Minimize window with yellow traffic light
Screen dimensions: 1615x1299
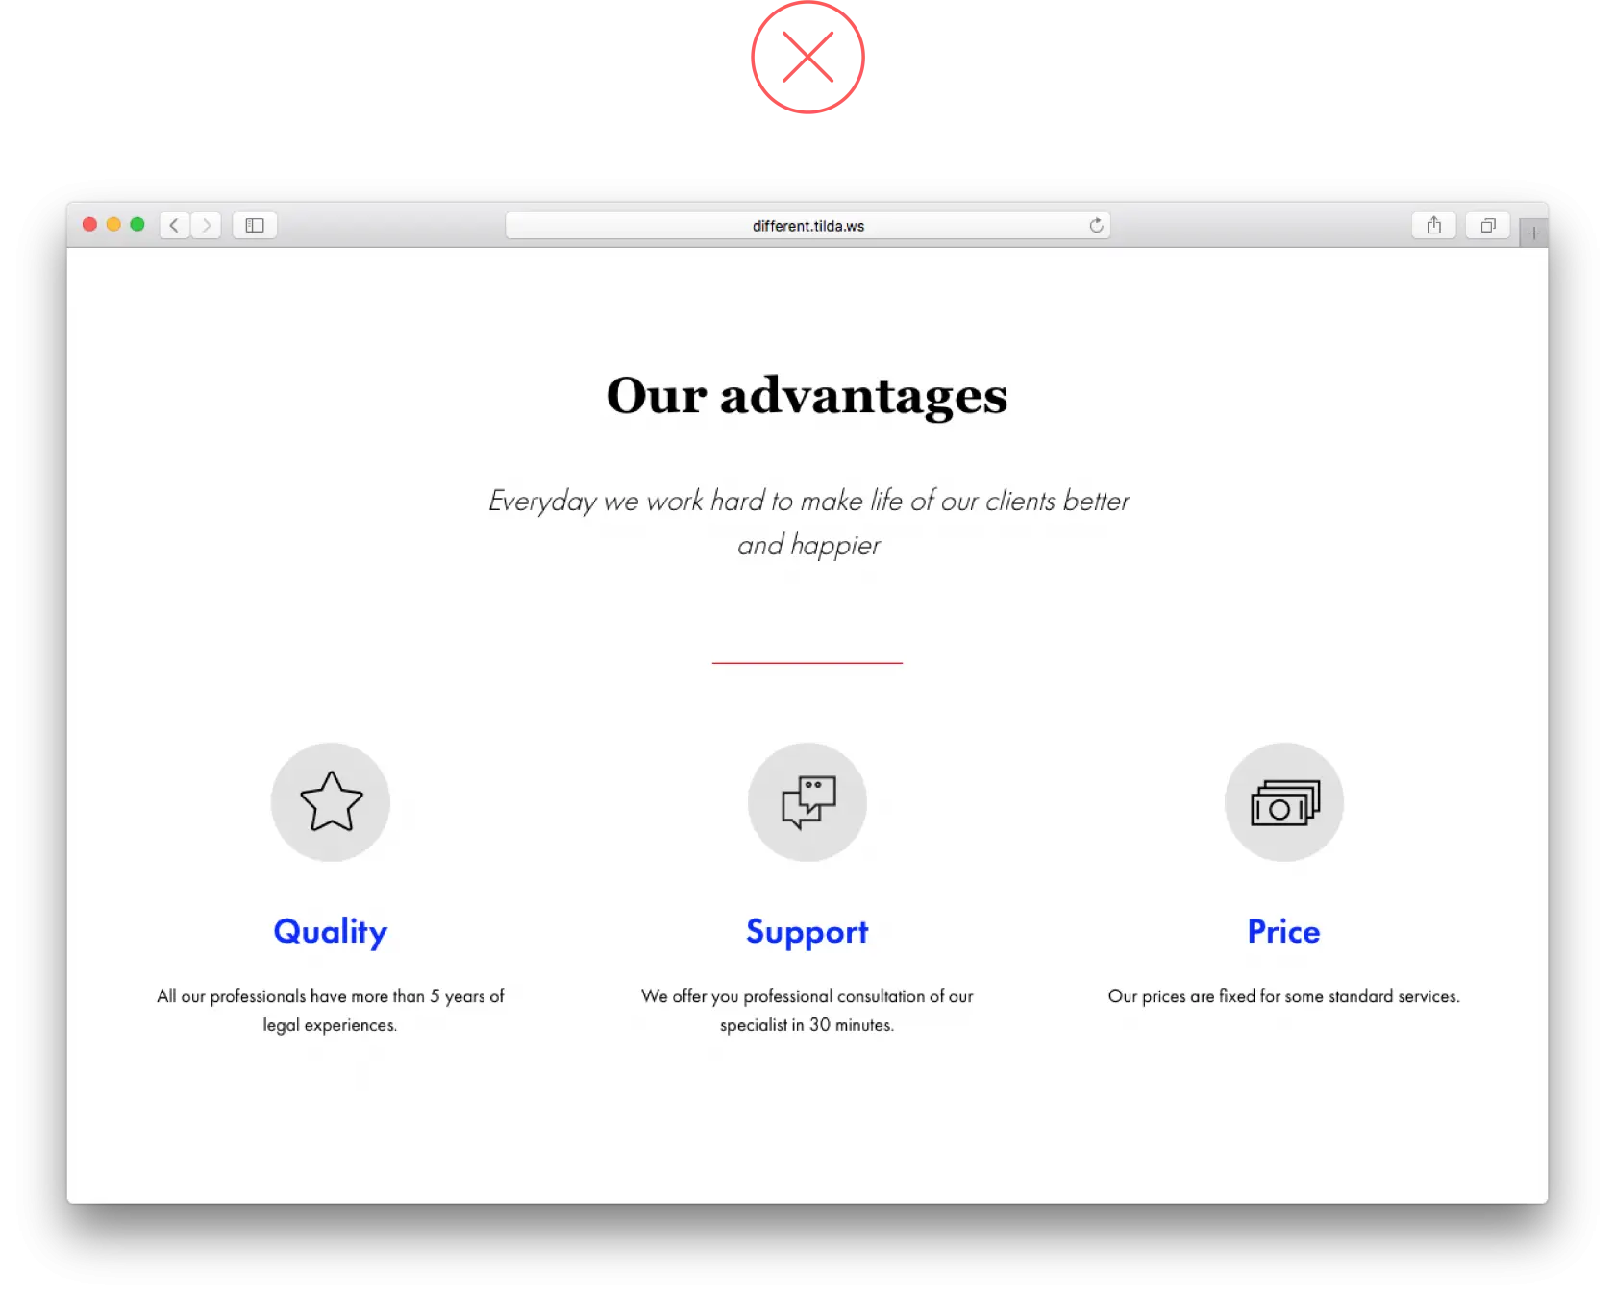point(113,224)
